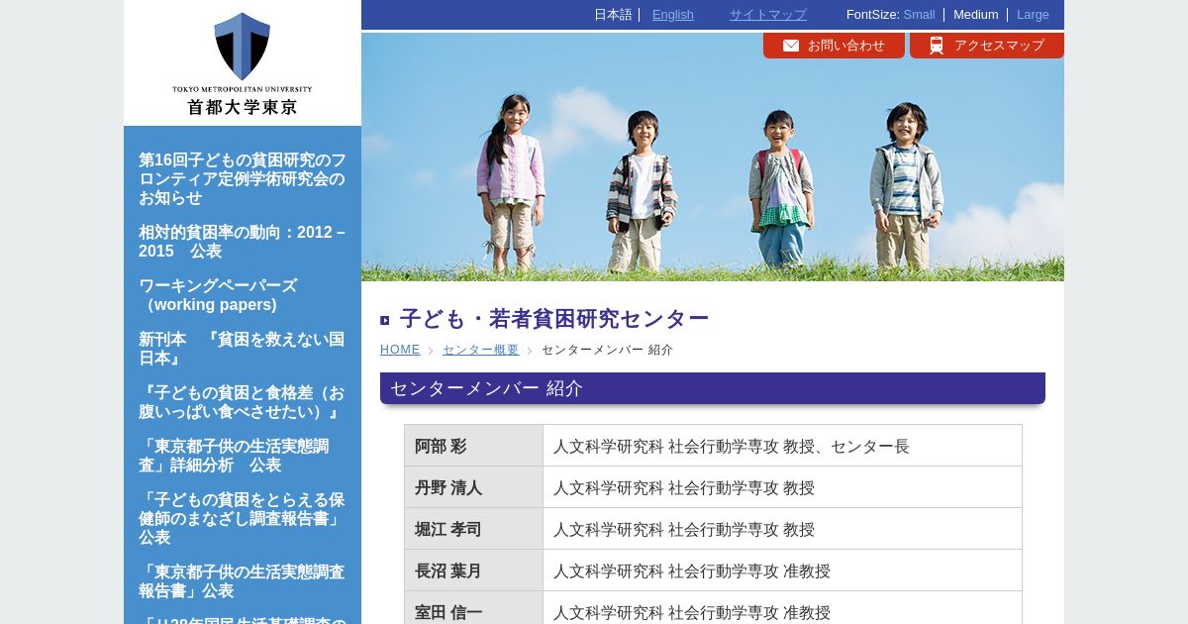This screenshot has width=1188, height=624.
Task: Open 『子どもの貧困と食格差』 sidebar link
Action: [243, 402]
